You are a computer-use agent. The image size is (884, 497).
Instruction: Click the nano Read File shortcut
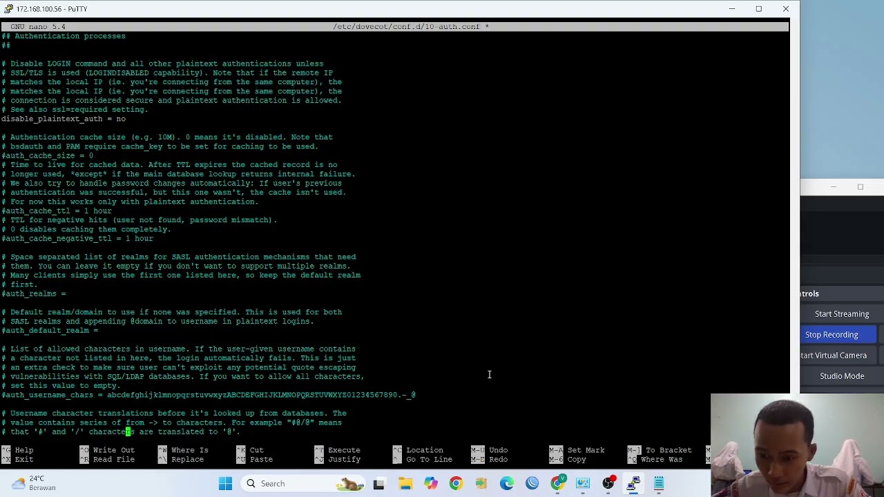pyautogui.click(x=107, y=459)
